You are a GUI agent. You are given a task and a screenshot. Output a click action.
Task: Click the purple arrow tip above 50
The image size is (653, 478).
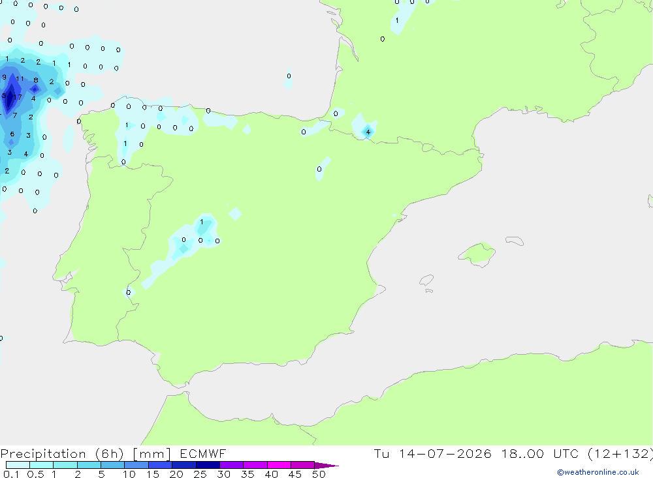(x=326, y=466)
